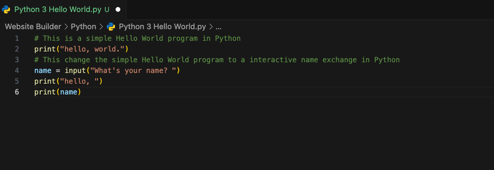Viewport: 494px width, 170px height.
Task: Click the input function on line 4
Action: [75, 71]
